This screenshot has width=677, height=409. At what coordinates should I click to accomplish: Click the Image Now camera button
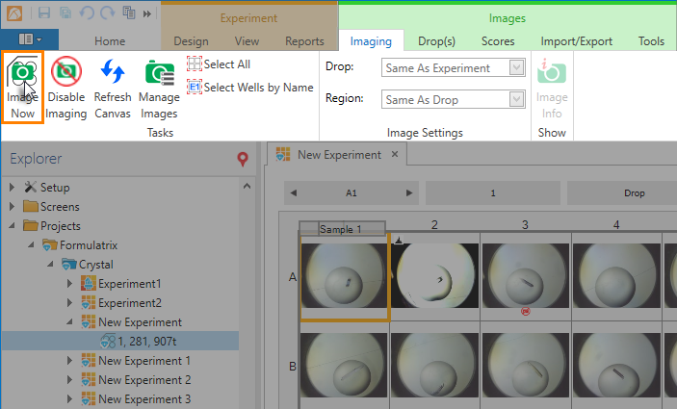(x=22, y=88)
